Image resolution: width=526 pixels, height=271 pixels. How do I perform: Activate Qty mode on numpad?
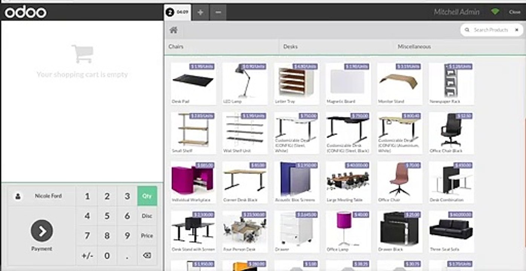click(x=147, y=196)
